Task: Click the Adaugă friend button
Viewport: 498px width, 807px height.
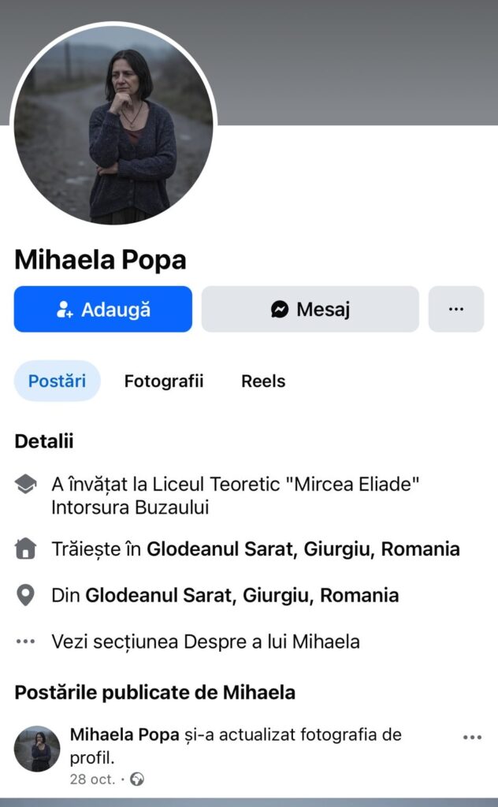Action: click(103, 309)
